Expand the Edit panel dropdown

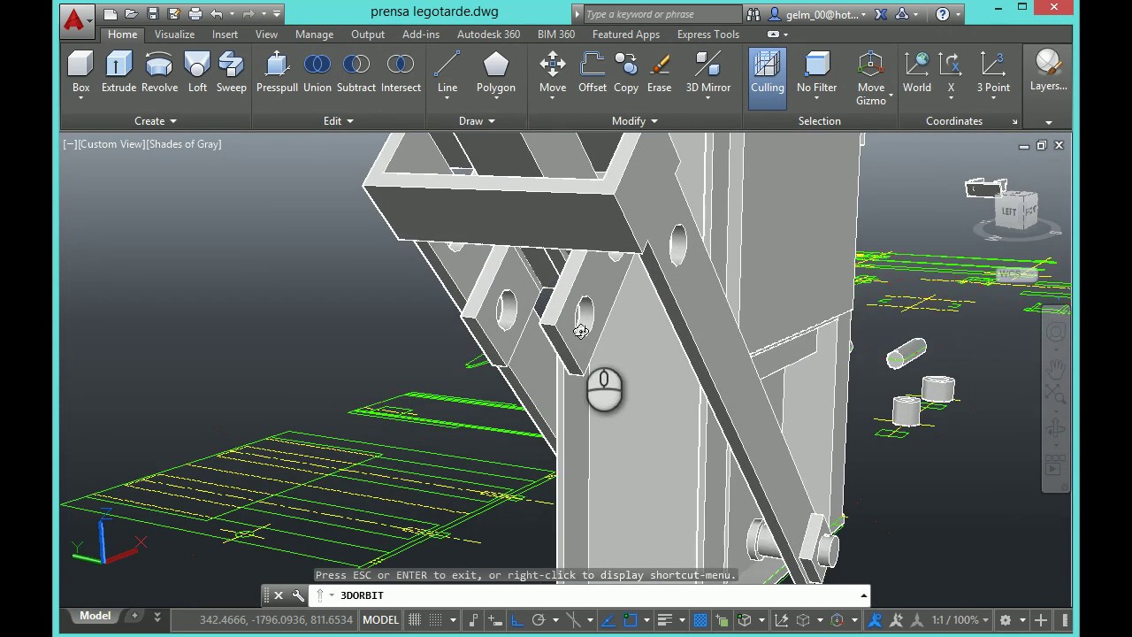tap(338, 121)
